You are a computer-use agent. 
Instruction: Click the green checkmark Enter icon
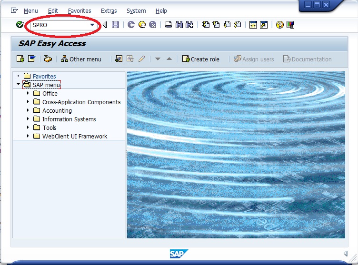click(x=20, y=24)
